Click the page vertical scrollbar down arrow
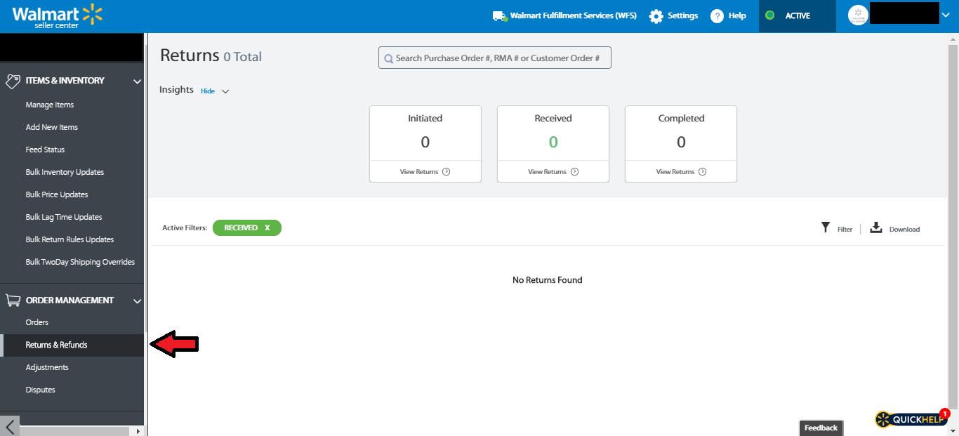Image resolution: width=959 pixels, height=436 pixels. pos(953,430)
